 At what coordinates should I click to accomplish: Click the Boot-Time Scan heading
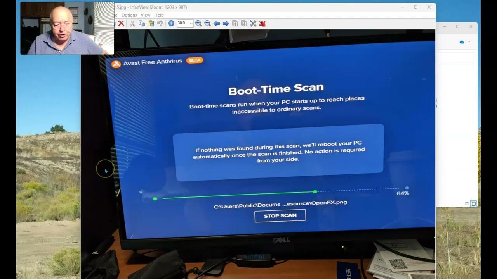(276, 90)
